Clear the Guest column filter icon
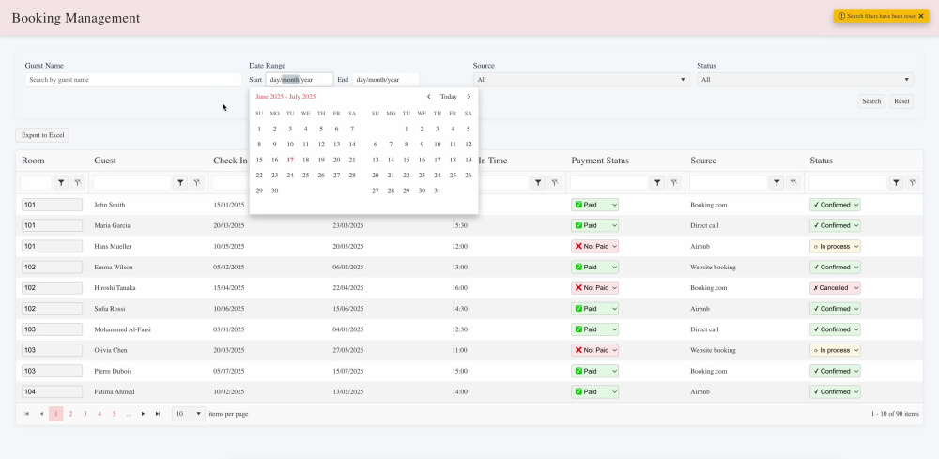 point(196,183)
